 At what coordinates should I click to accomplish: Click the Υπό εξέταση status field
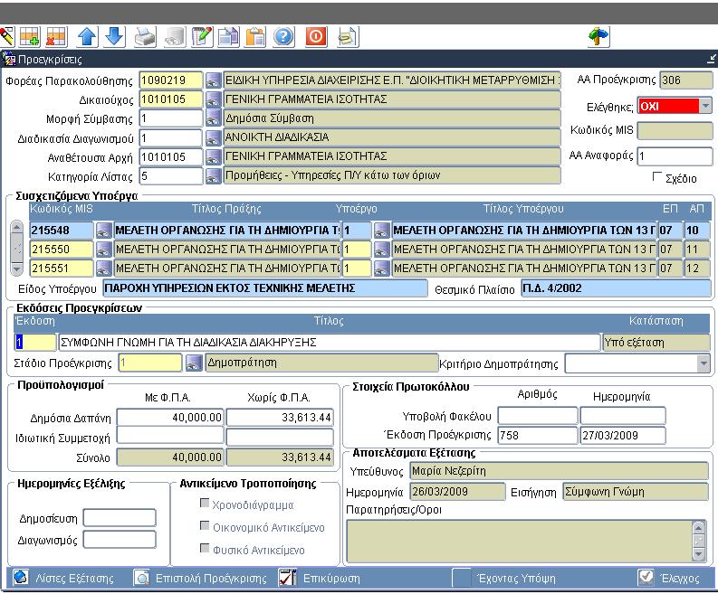coord(657,343)
